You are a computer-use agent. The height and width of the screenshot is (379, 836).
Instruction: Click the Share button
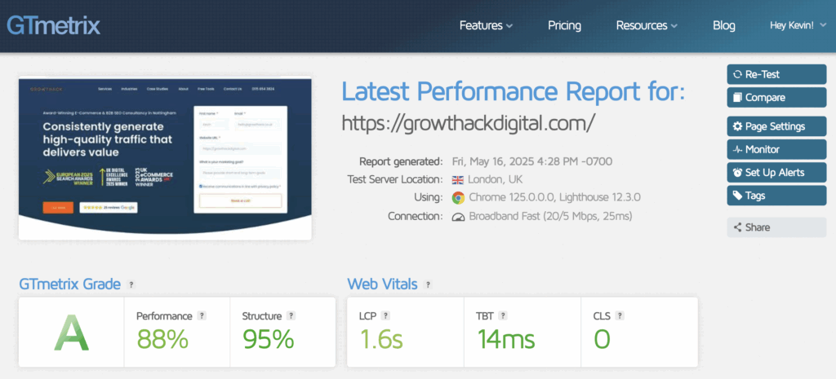click(x=776, y=227)
